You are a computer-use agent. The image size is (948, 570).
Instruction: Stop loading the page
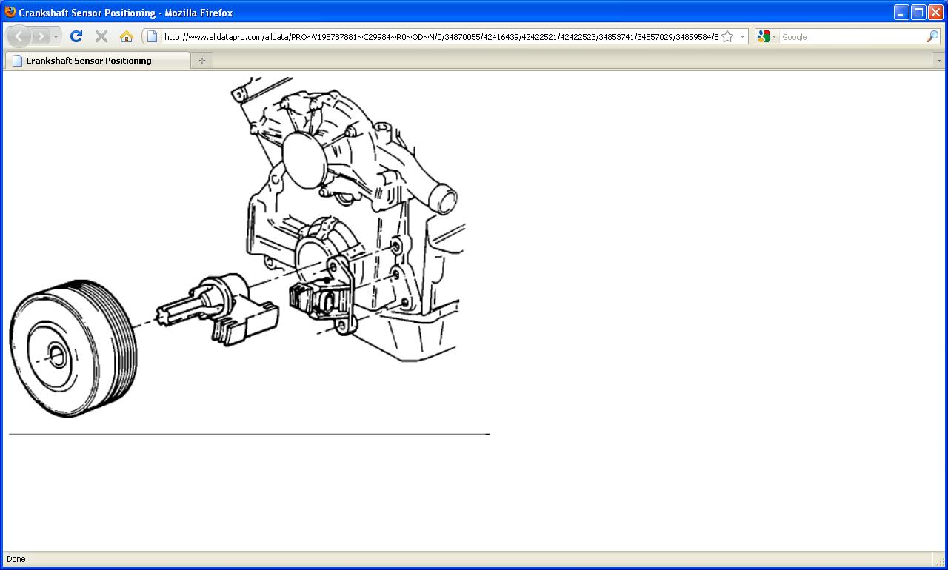coord(101,36)
